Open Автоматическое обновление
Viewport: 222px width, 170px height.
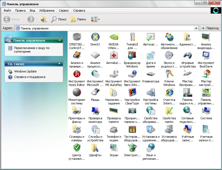coord(169,41)
